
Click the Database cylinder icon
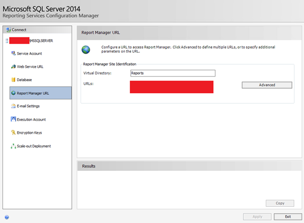coord(13,80)
